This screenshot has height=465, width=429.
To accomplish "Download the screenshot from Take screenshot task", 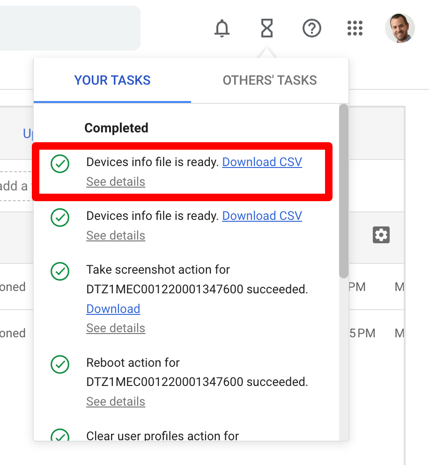I will click(113, 309).
